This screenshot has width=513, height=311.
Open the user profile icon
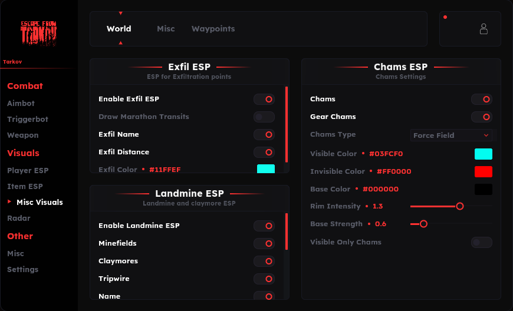coord(484,29)
